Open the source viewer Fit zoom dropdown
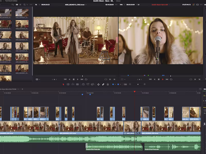This screenshot has width=206, height=154. point(37,5)
